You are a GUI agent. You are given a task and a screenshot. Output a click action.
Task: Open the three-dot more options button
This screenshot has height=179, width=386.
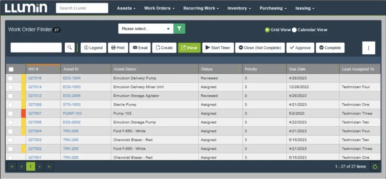point(369,48)
